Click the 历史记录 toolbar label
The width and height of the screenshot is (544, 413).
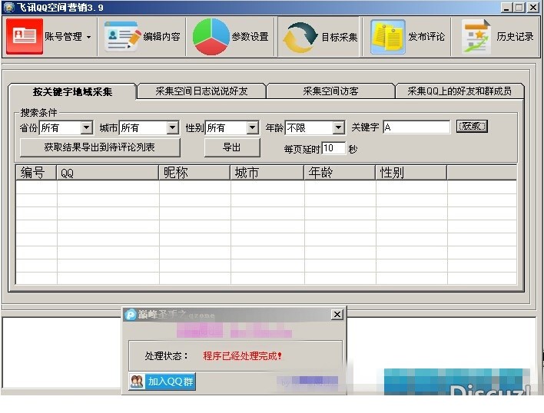(x=515, y=36)
